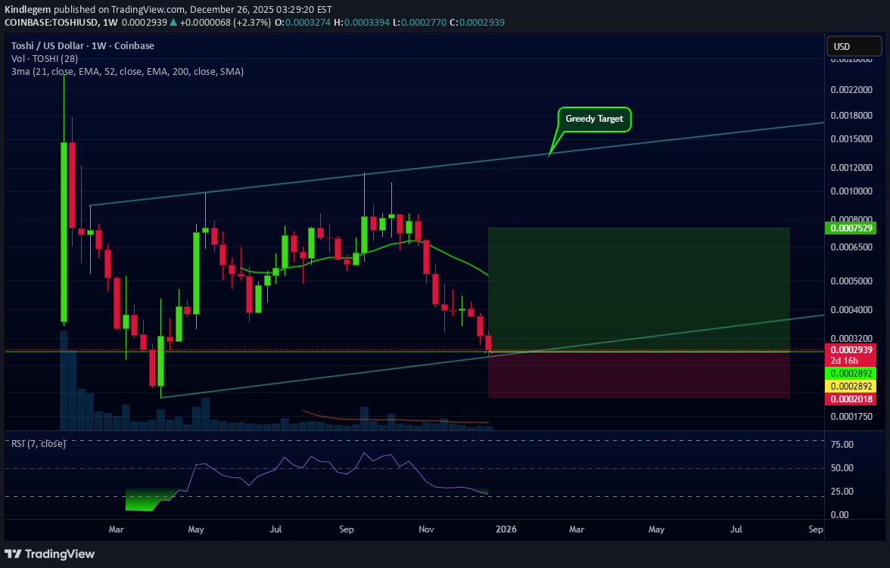Click the COINBASE:TOSHIUSD symbol text in header
This screenshot has height=568, width=890.
(x=50, y=23)
